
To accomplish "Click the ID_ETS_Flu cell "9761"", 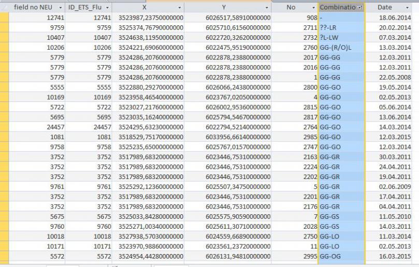I will pos(89,187).
